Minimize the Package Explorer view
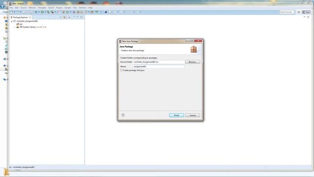314x177 pixels. tap(78, 17)
